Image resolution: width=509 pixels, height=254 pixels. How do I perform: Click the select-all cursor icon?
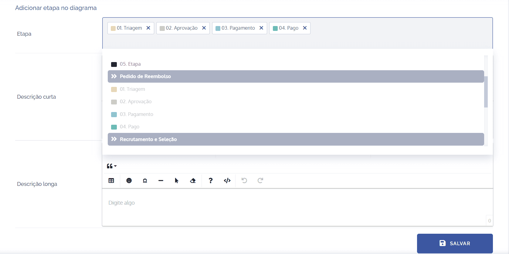(177, 180)
